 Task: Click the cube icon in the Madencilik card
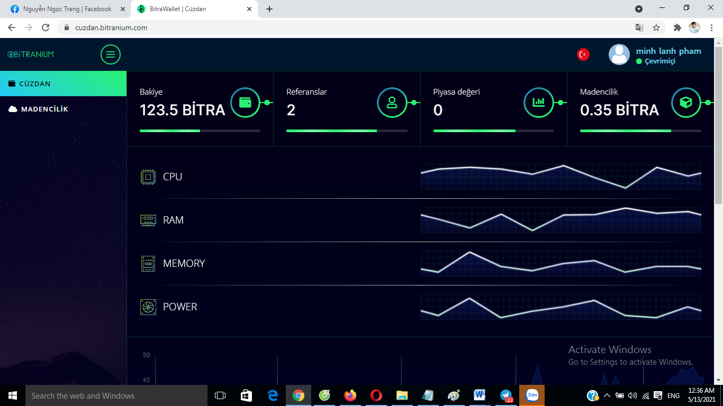pyautogui.click(x=686, y=103)
